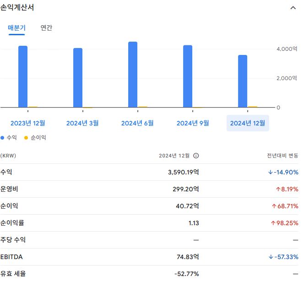The width and height of the screenshot is (303, 287).
Task: Click the 손익계산서 section title
Action: coord(17,7)
